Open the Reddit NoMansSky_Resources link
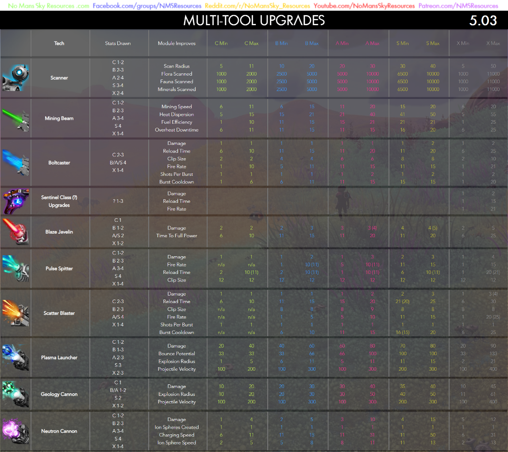This screenshot has height=452, width=508. [257, 6]
